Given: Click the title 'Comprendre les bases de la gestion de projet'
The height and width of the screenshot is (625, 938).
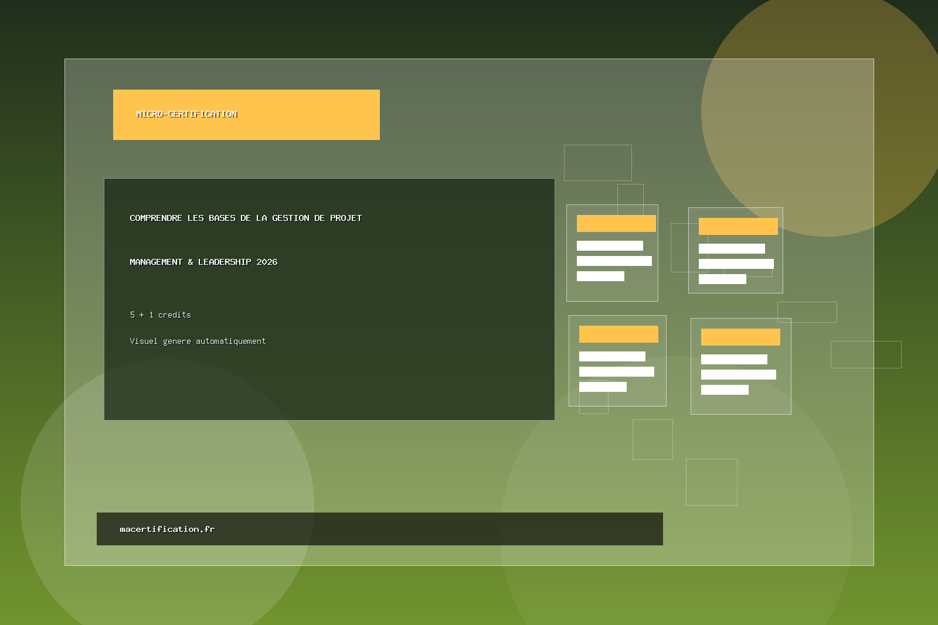Looking at the screenshot, I should pos(246,218).
